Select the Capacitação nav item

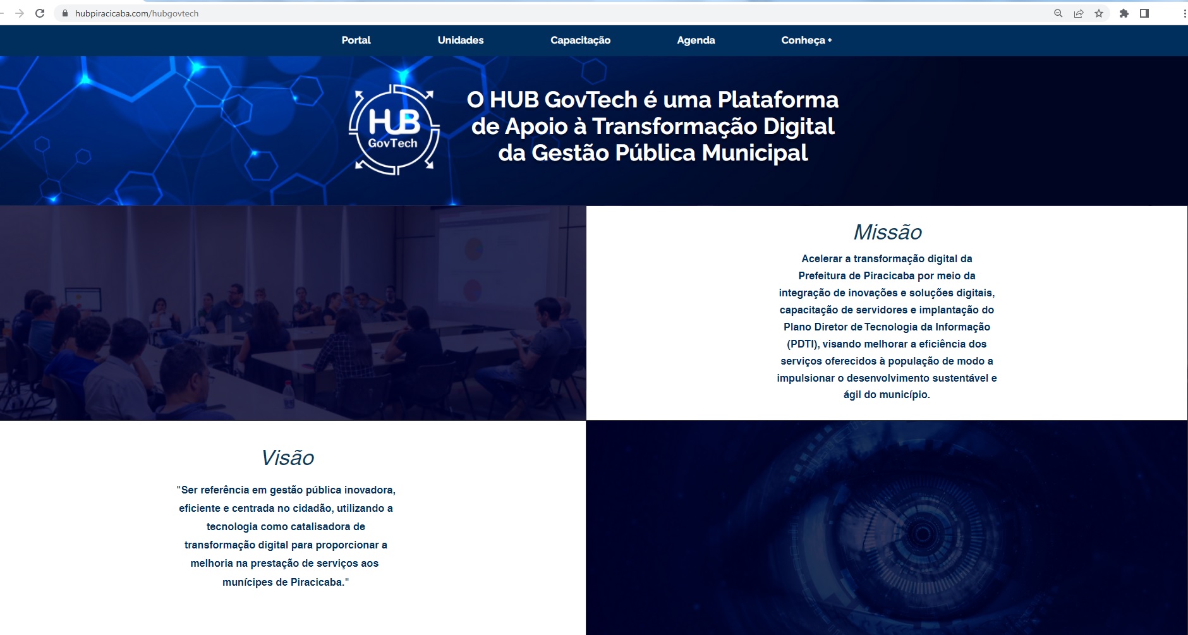click(x=580, y=40)
